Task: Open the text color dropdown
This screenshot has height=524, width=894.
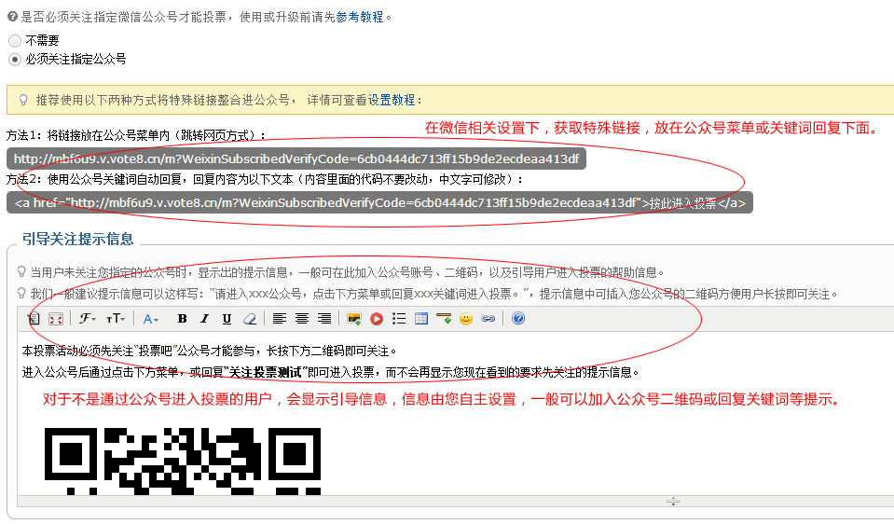Action: click(x=151, y=319)
